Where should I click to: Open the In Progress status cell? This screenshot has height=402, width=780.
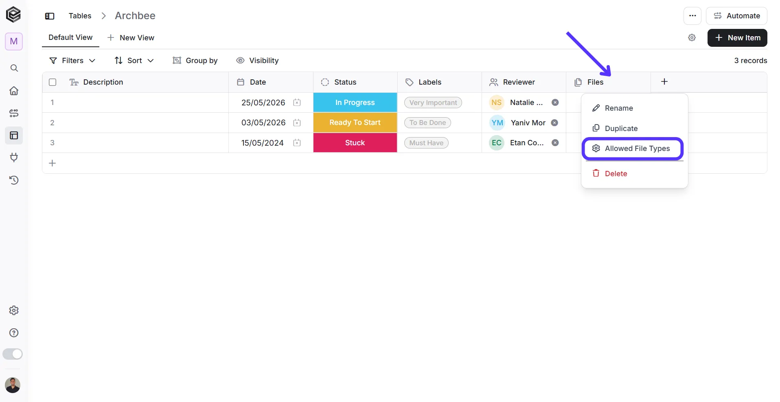pos(355,103)
